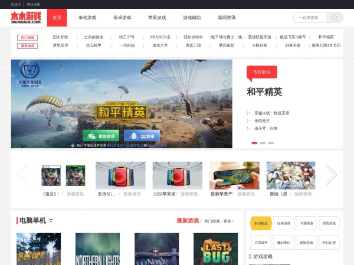Open the 梦回秦朝 game link
The image size is (354, 265).
227,45
